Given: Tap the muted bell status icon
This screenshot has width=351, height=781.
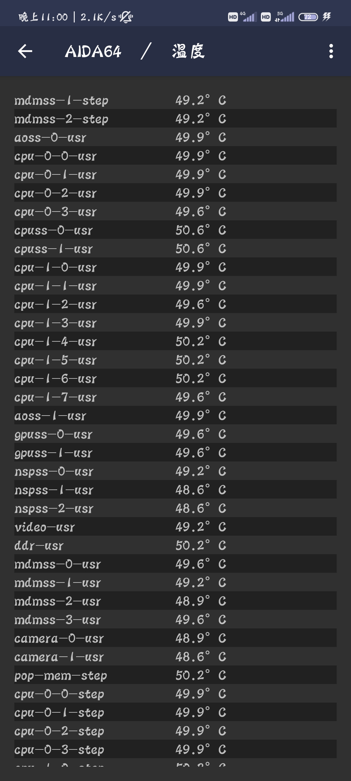Looking at the screenshot, I should pyautogui.click(x=126, y=17).
